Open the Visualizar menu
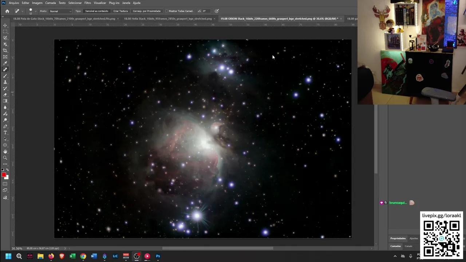Viewport: 466px width, 262px height. 100,3
